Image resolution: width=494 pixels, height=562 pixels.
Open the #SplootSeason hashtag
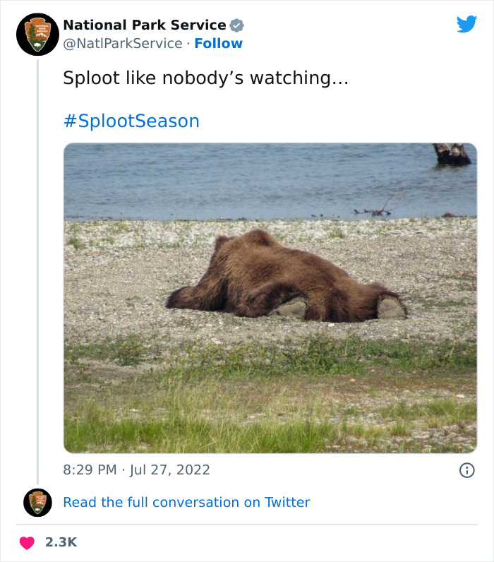pos(131,121)
